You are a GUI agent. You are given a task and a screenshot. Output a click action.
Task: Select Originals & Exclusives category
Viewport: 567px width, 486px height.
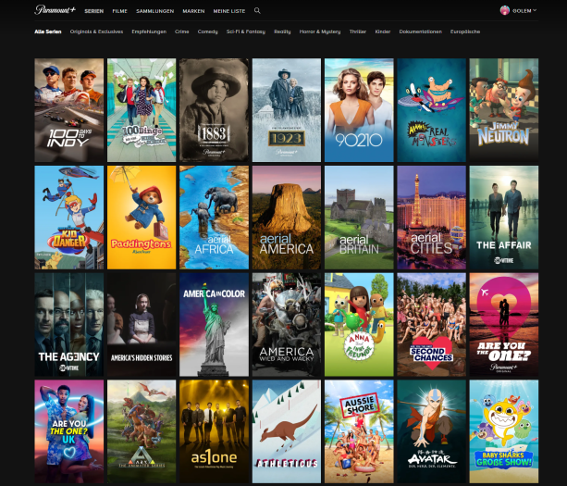tap(96, 31)
